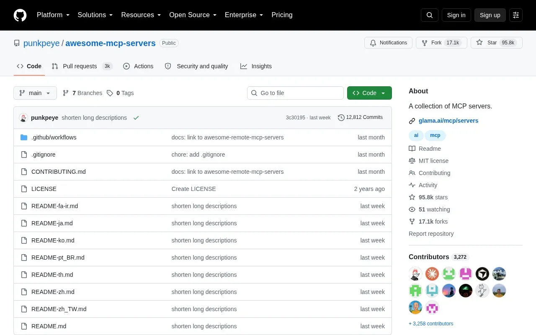Click the Pricing nav link
This screenshot has height=335, width=536.
[x=282, y=15]
